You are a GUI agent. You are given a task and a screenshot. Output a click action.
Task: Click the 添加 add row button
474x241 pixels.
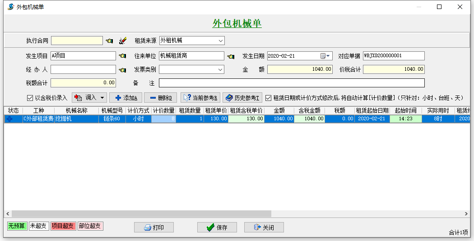click(x=126, y=98)
